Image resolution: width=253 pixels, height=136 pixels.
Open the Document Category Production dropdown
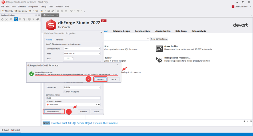pos(96,105)
